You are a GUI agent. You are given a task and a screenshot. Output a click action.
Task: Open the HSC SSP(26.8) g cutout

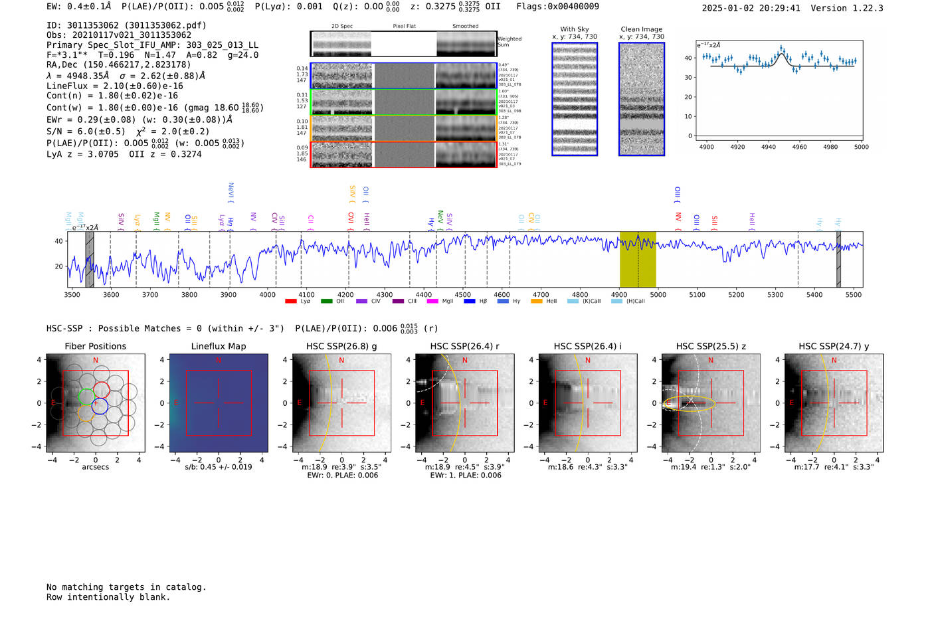coord(341,403)
